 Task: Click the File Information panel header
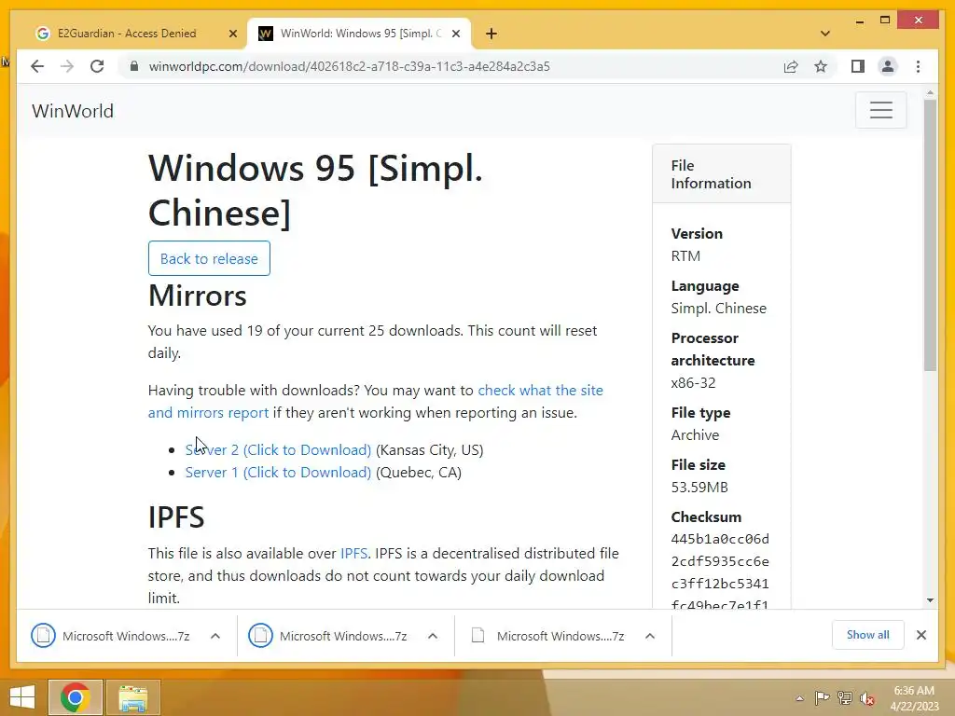pos(721,174)
